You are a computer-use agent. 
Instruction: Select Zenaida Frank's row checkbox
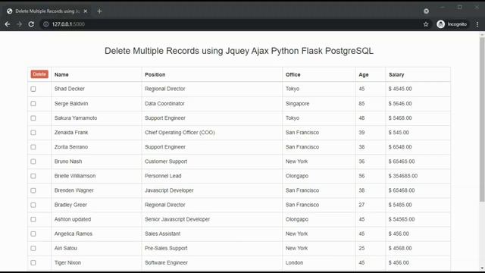click(x=33, y=133)
